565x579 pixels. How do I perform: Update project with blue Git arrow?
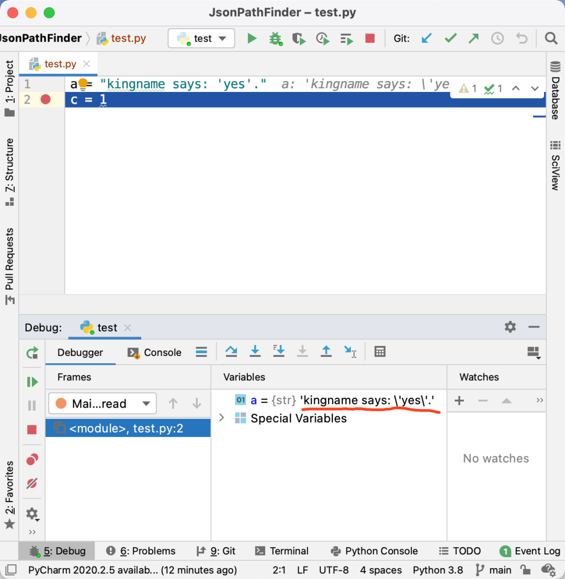point(426,38)
